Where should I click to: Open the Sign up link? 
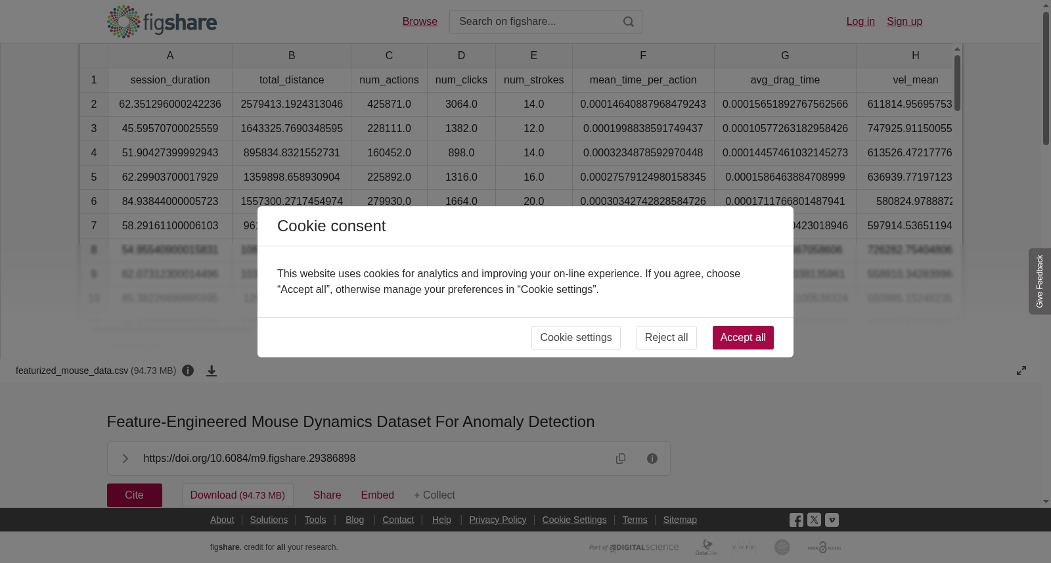click(905, 22)
